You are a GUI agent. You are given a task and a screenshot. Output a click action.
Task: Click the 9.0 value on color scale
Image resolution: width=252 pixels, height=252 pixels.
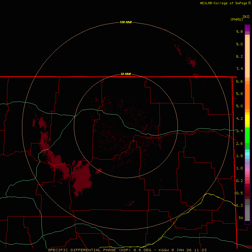click(239, 44)
